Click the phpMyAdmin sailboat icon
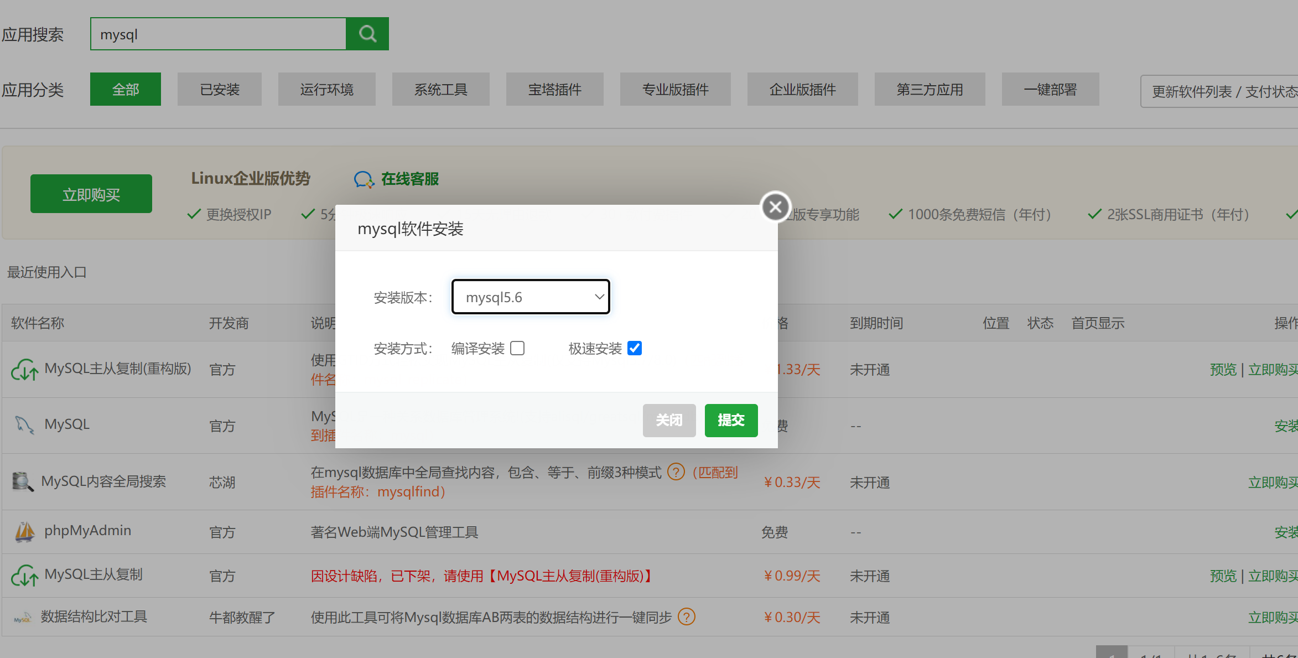This screenshot has height=658, width=1298. [x=24, y=532]
